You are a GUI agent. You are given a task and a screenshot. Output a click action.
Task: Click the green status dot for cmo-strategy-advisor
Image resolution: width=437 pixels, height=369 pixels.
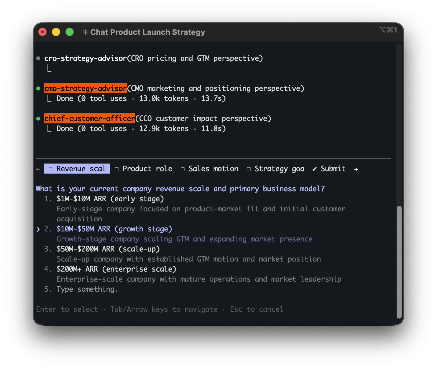click(38, 89)
